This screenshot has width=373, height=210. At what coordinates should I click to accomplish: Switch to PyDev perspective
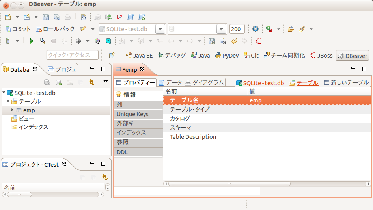click(x=227, y=56)
